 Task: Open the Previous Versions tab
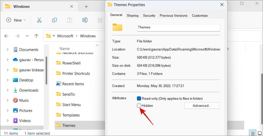click(x=173, y=15)
